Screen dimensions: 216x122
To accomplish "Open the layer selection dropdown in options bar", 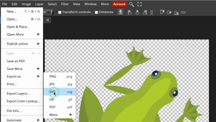I will click(x=48, y=12).
